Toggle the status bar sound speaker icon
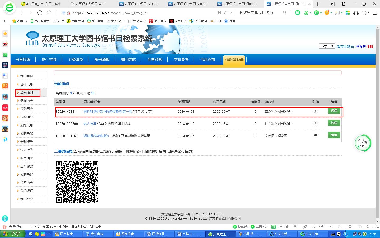The width and height of the screenshot is (380, 238). pyautogui.click(x=359, y=227)
